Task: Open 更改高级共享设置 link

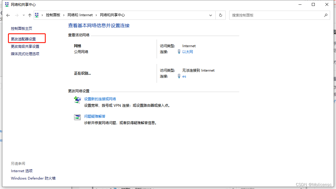Action: coord(25,46)
